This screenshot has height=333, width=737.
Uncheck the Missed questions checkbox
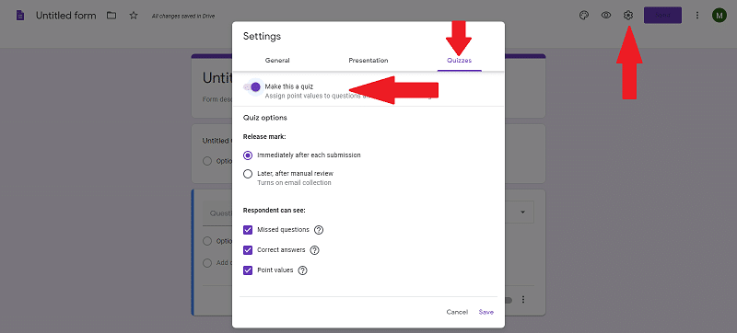[248, 230]
